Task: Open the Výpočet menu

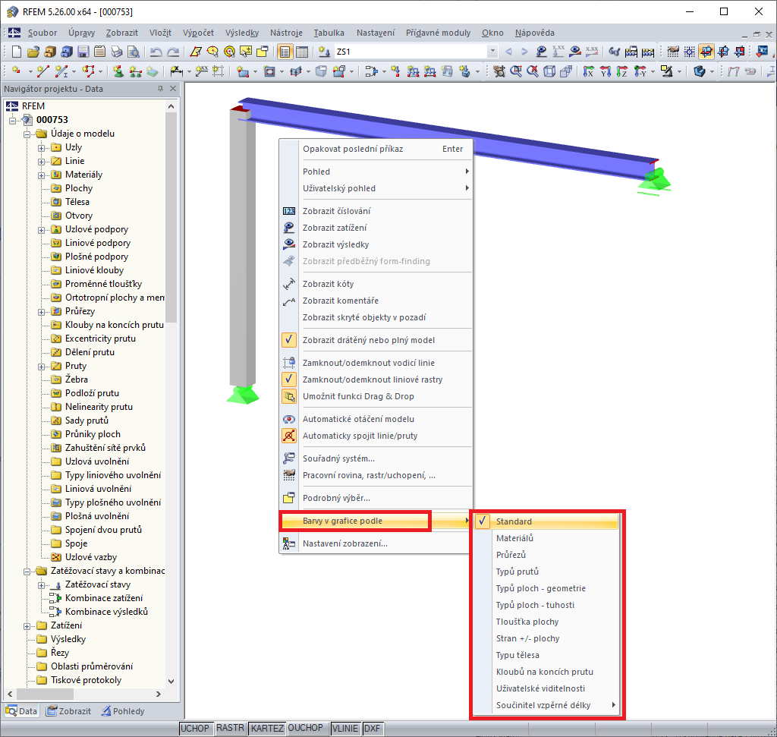Action: point(198,33)
